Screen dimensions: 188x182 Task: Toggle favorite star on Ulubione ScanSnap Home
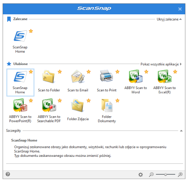[31, 72]
